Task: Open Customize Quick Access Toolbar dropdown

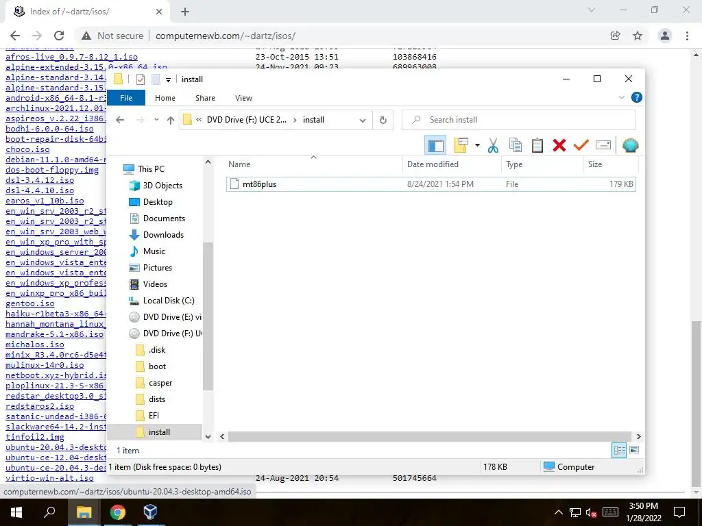Action: [168, 79]
